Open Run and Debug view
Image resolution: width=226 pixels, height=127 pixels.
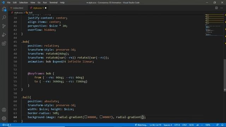tap(4, 35)
